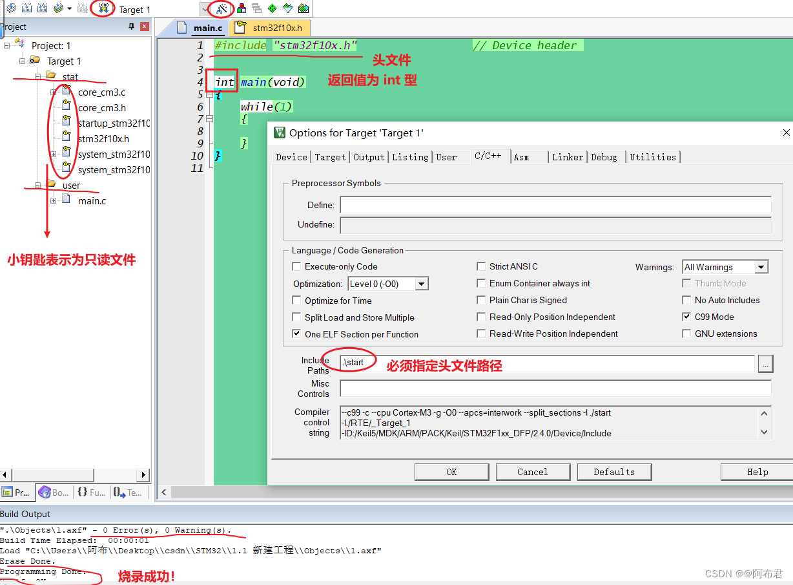Click the Define input field
793x585 pixels.
click(x=555, y=205)
